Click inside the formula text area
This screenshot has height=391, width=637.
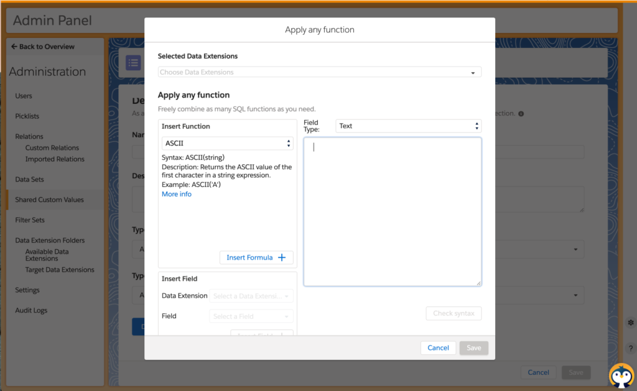coord(392,212)
